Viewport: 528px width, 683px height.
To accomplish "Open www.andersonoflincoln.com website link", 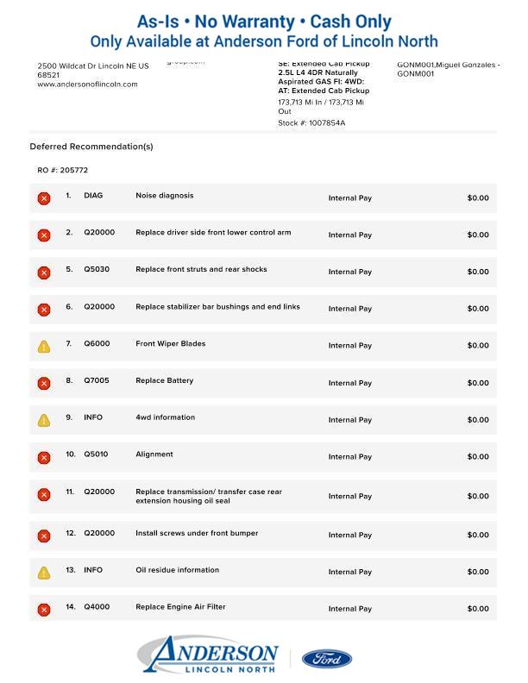I will click(87, 85).
